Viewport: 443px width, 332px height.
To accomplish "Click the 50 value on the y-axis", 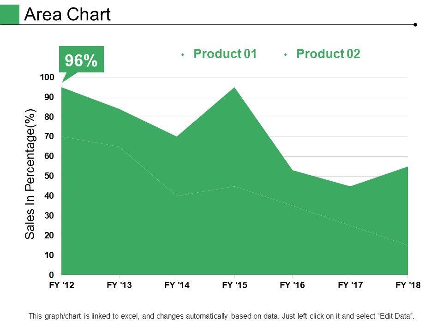I will 49,176.
